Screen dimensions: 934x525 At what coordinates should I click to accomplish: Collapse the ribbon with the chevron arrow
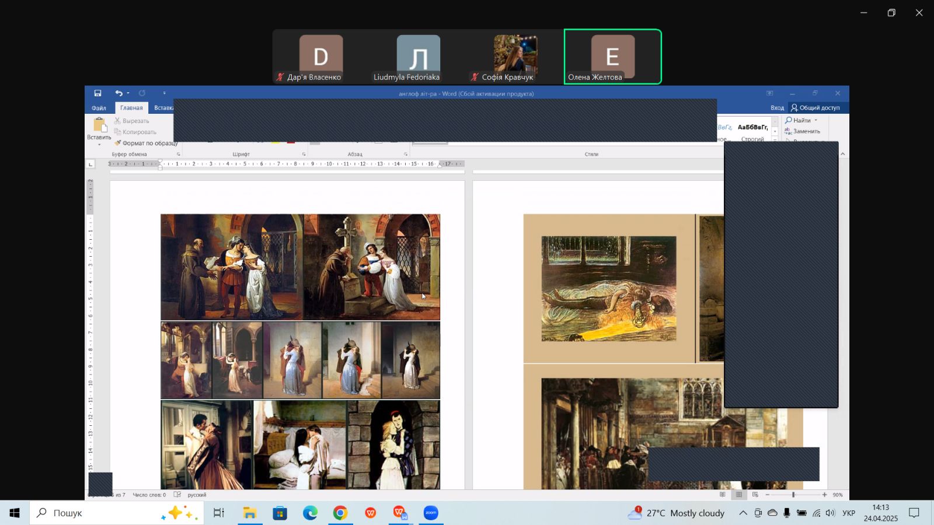coord(842,154)
